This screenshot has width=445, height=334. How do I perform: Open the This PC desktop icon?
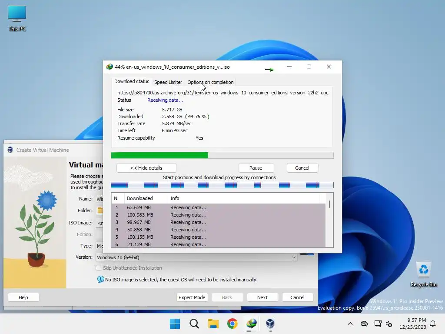click(17, 18)
